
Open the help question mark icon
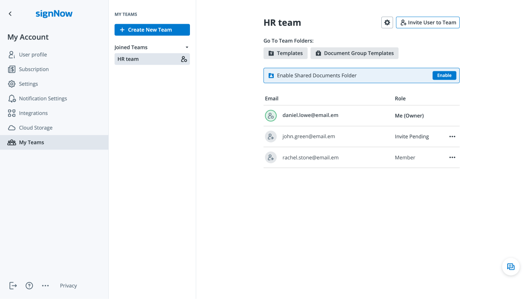(29, 285)
